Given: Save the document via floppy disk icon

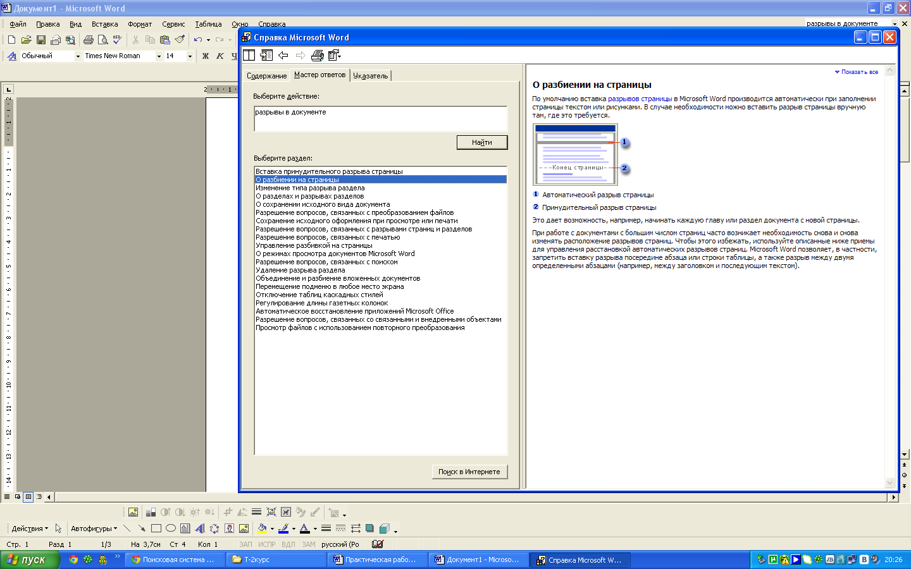Looking at the screenshot, I should pos(40,40).
